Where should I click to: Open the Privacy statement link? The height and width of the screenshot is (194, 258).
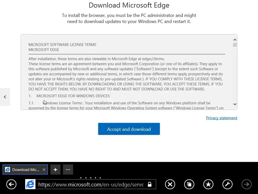pyautogui.click(x=221, y=118)
